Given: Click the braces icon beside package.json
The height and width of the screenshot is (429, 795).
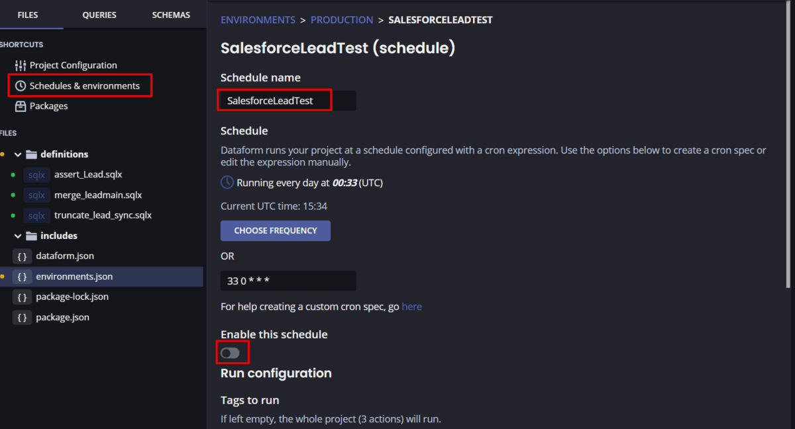Looking at the screenshot, I should 22,318.
